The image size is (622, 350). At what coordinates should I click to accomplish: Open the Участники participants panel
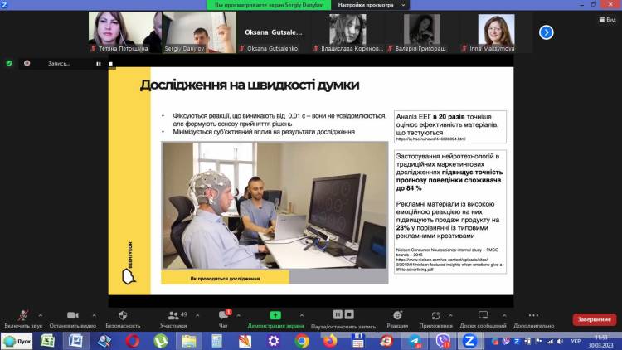(173, 317)
